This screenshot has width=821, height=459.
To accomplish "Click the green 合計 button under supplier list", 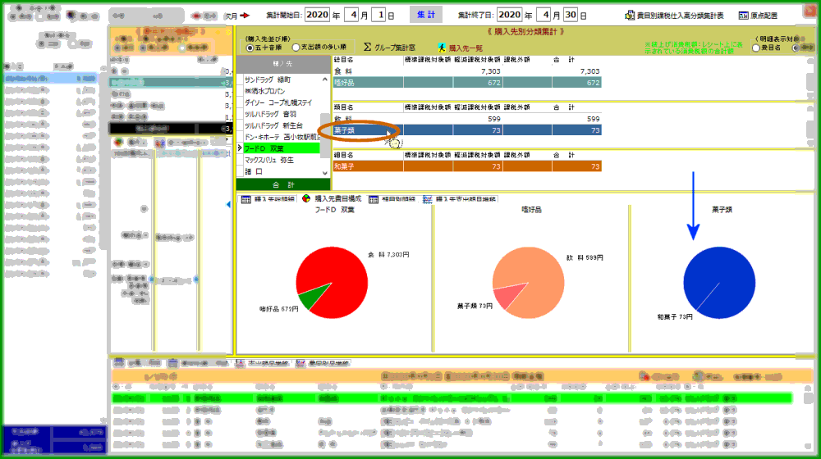I will (x=283, y=184).
